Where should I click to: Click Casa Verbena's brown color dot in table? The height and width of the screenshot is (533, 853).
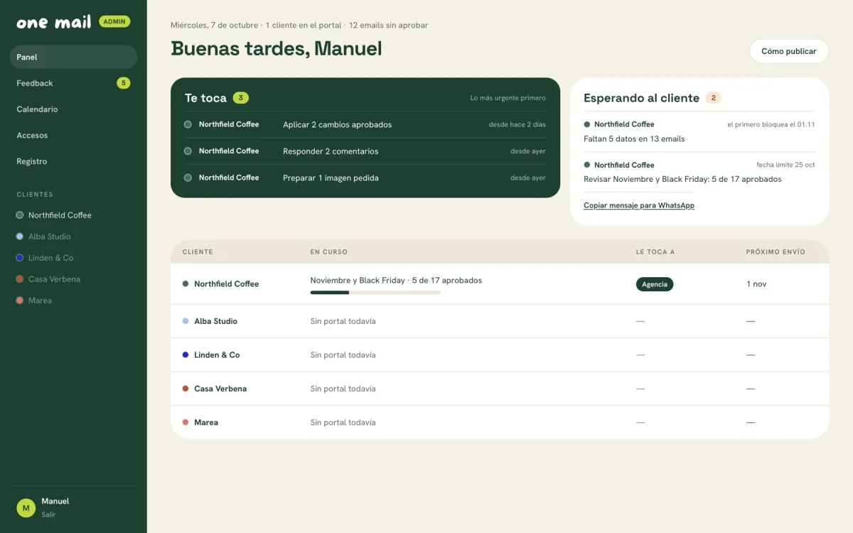(186, 389)
